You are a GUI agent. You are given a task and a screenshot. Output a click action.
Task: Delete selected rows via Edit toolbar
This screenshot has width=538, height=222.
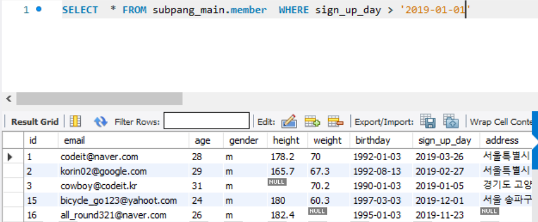(335, 121)
